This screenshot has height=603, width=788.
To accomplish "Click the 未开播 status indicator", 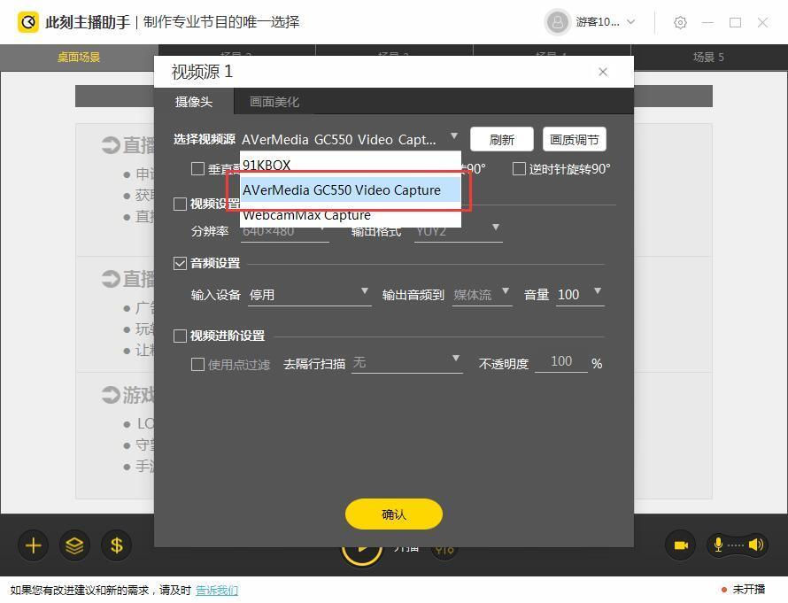I will [743, 590].
